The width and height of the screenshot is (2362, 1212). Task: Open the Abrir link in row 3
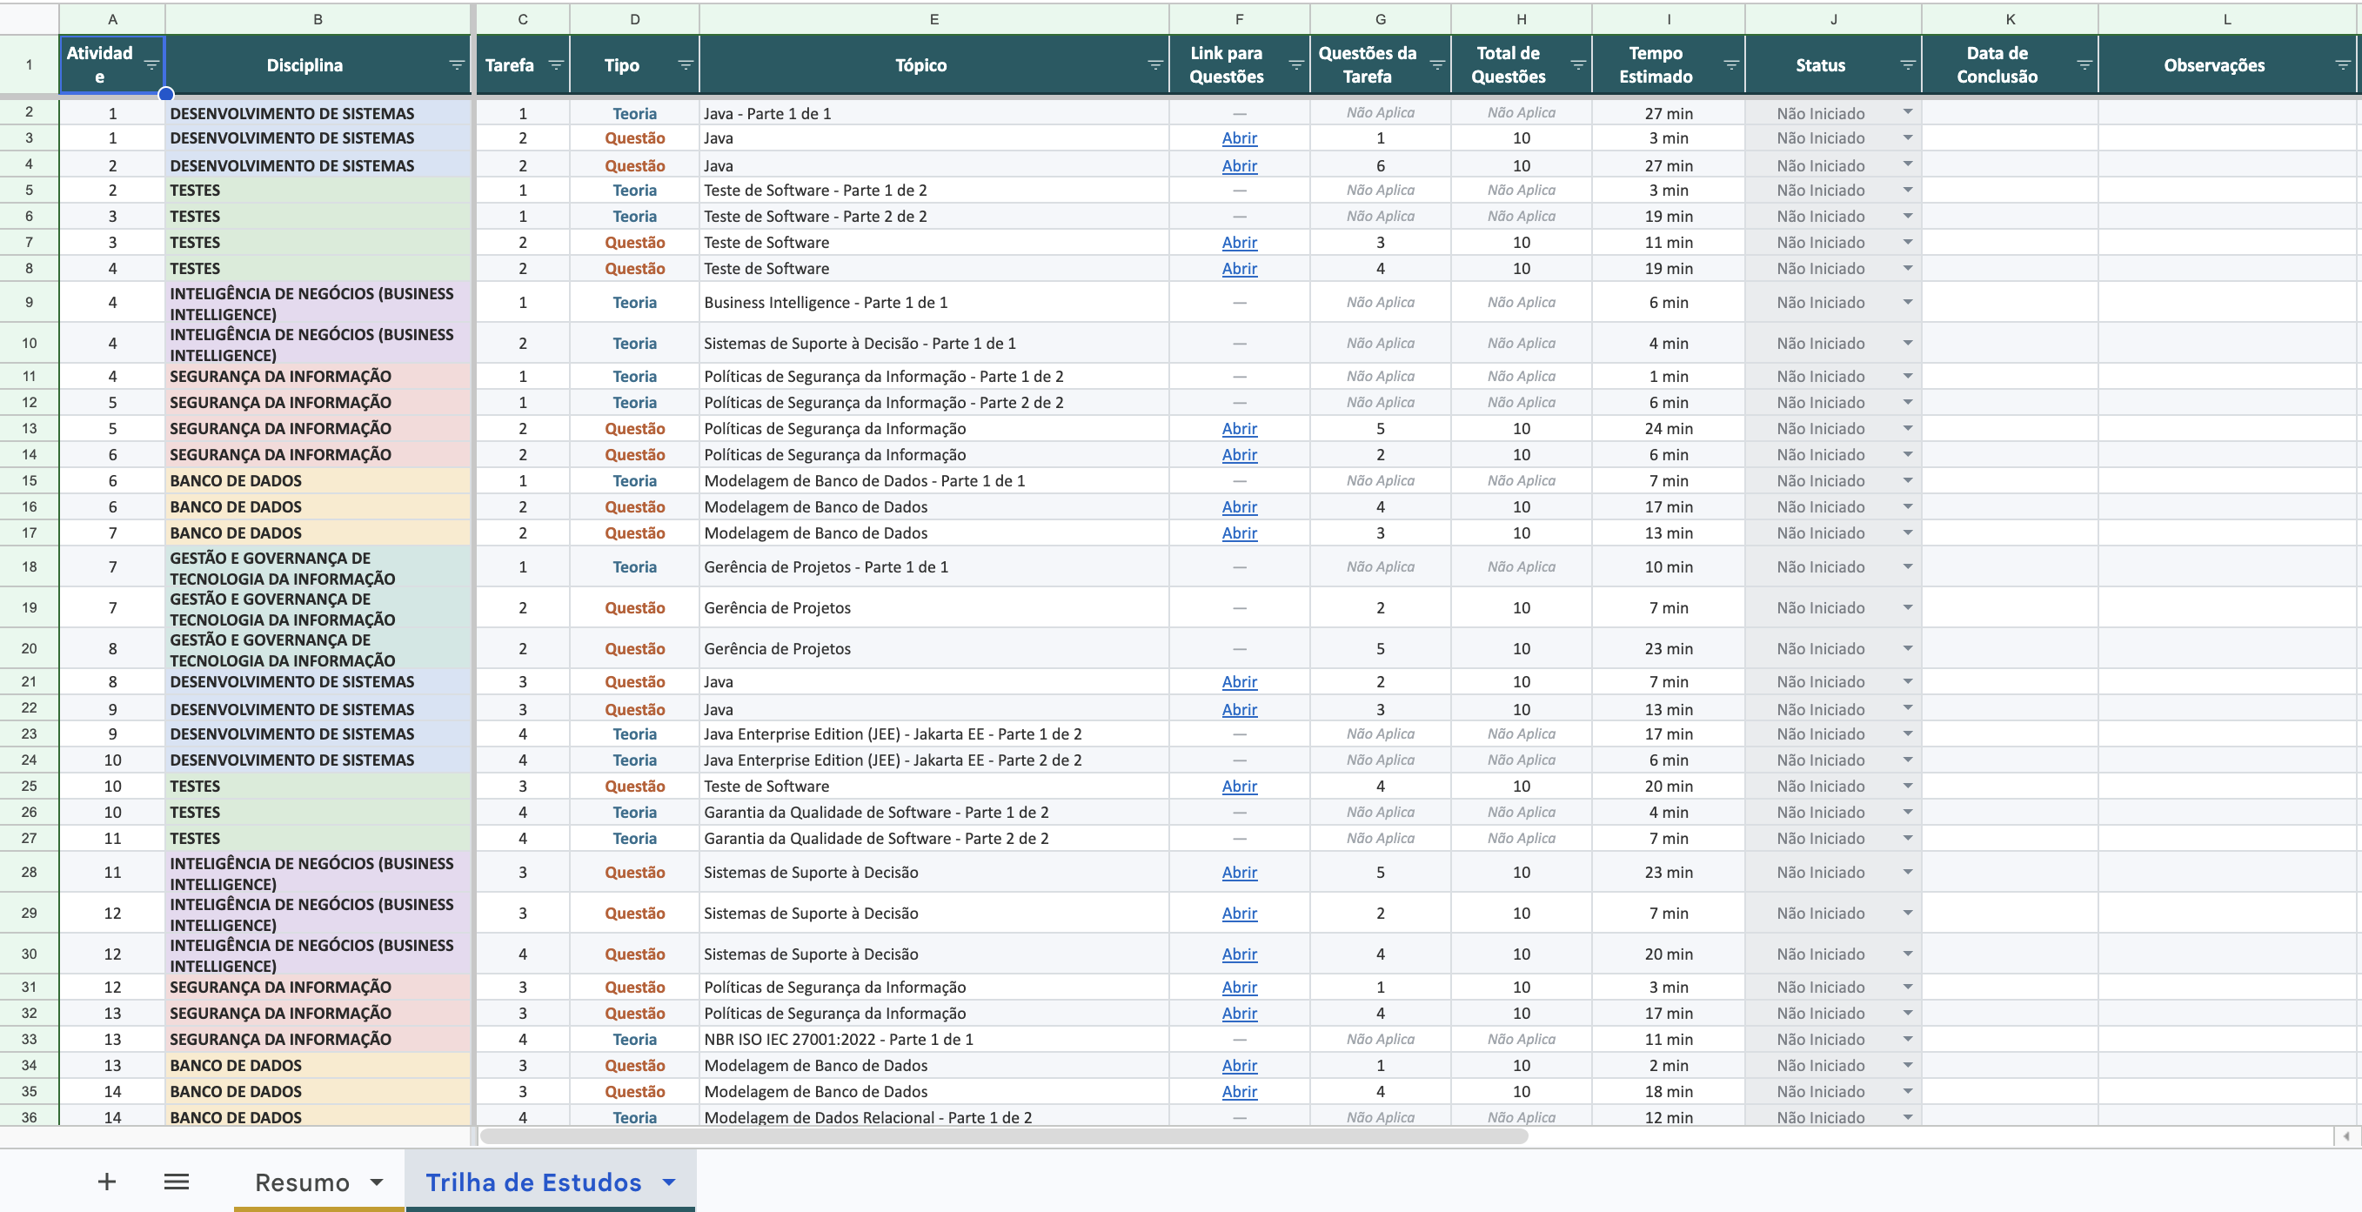(x=1239, y=138)
